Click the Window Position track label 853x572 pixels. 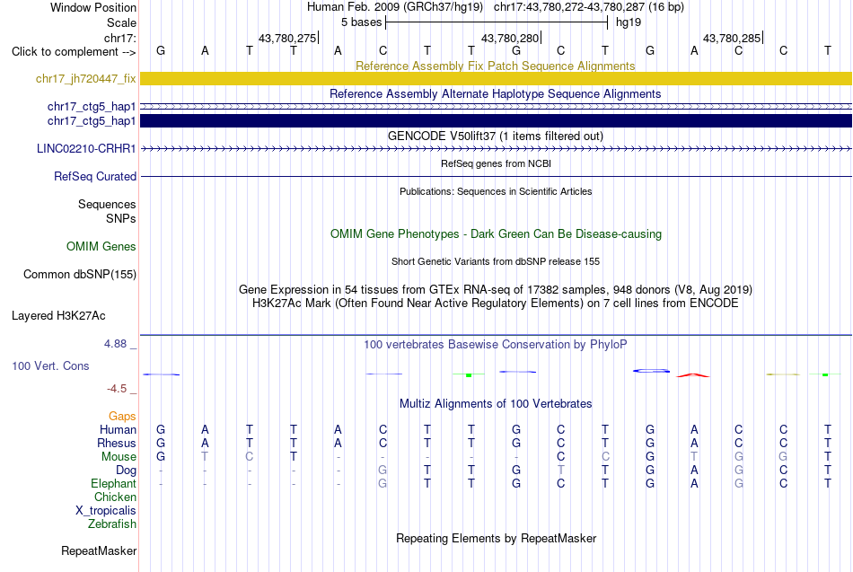coord(93,7)
